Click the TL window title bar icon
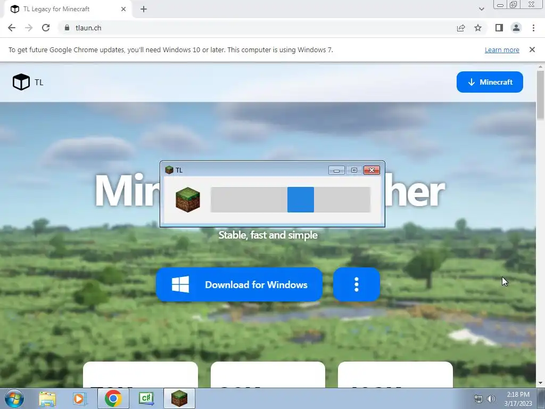The height and width of the screenshot is (409, 545). [169, 170]
